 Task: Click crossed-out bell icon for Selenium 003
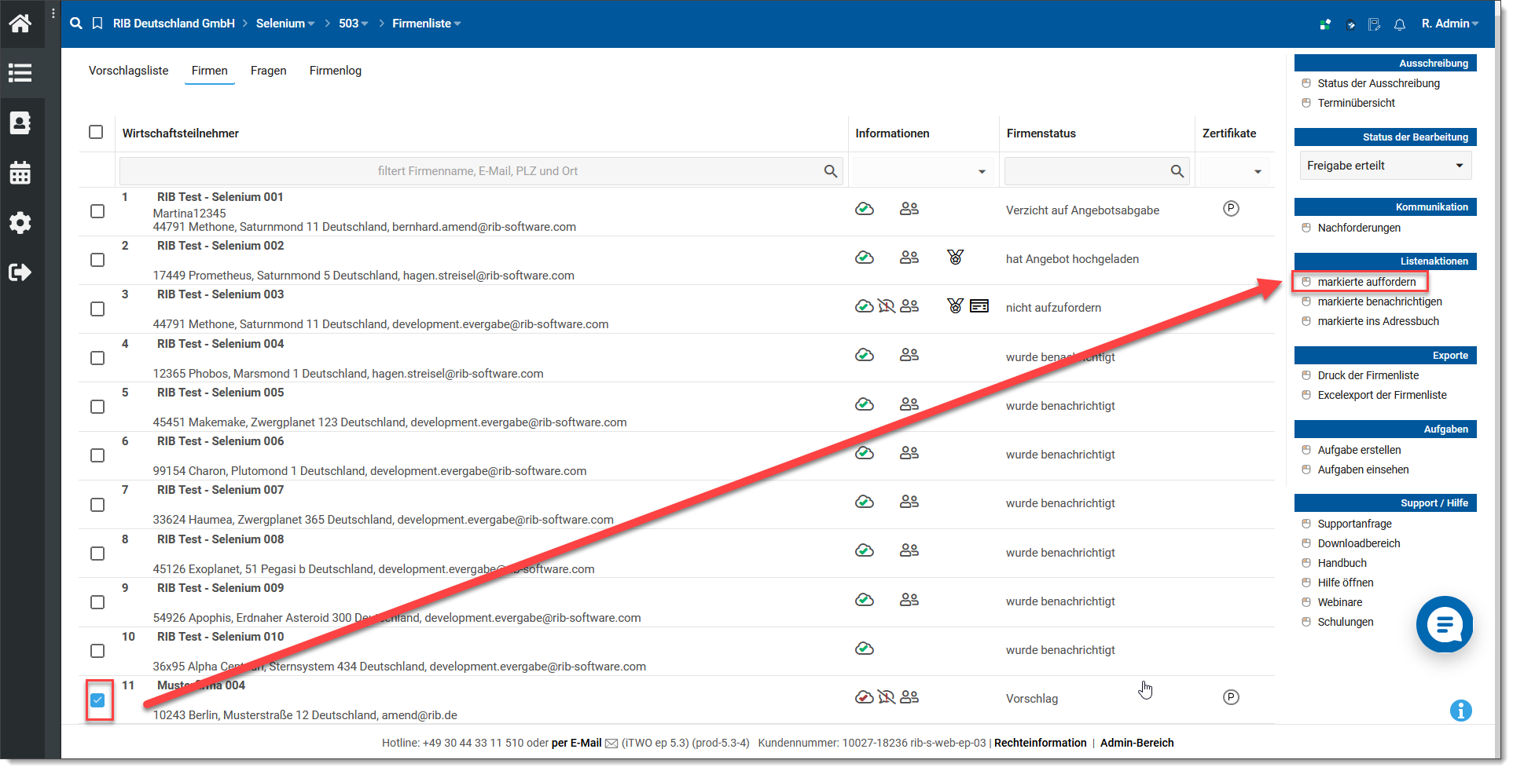pyautogui.click(x=887, y=306)
